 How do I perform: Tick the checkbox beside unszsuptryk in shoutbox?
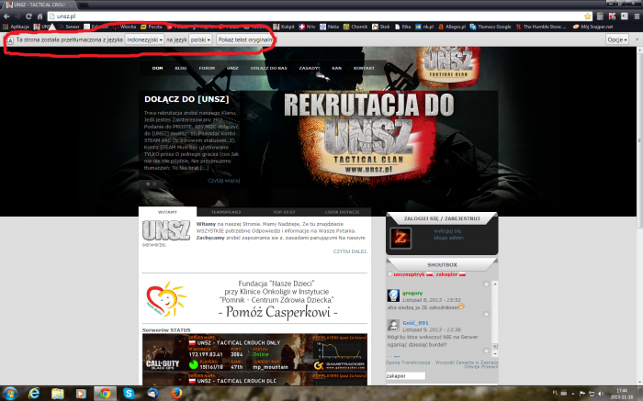389,274
